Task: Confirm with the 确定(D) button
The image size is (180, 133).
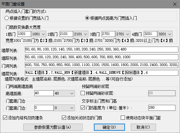Action: pos(109,127)
